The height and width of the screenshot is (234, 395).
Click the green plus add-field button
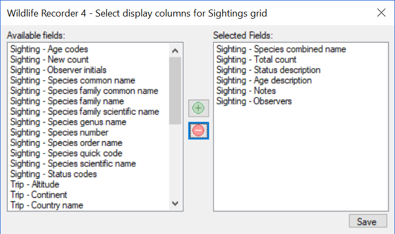point(199,108)
